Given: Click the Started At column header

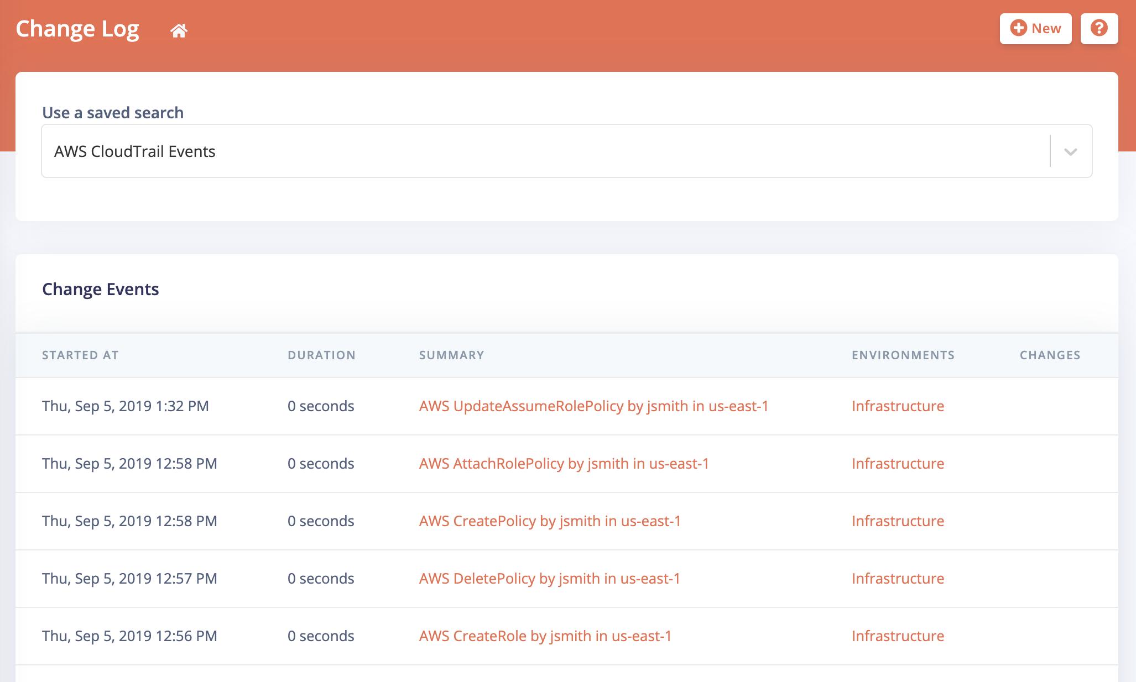Looking at the screenshot, I should coord(80,355).
